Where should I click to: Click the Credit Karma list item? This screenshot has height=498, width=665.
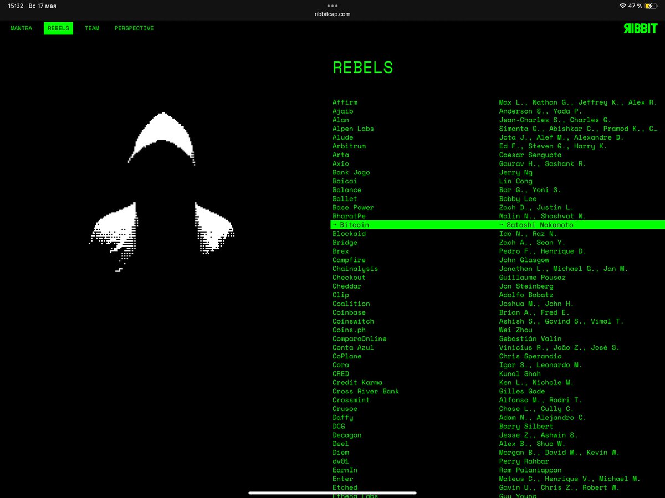pyautogui.click(x=357, y=383)
